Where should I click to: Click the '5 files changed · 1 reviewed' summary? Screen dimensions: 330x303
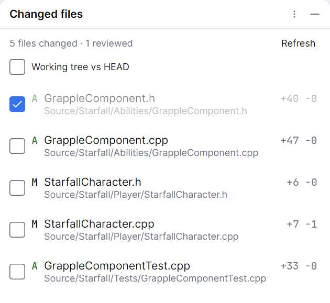[x=71, y=43]
